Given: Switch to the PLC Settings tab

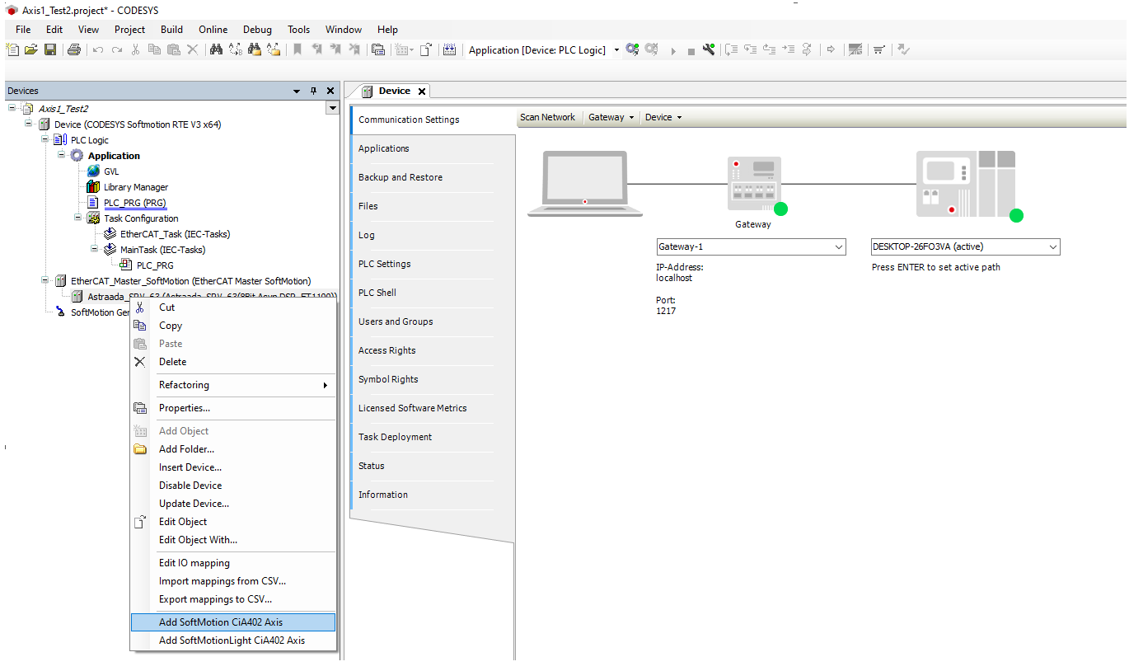Looking at the screenshot, I should (384, 264).
